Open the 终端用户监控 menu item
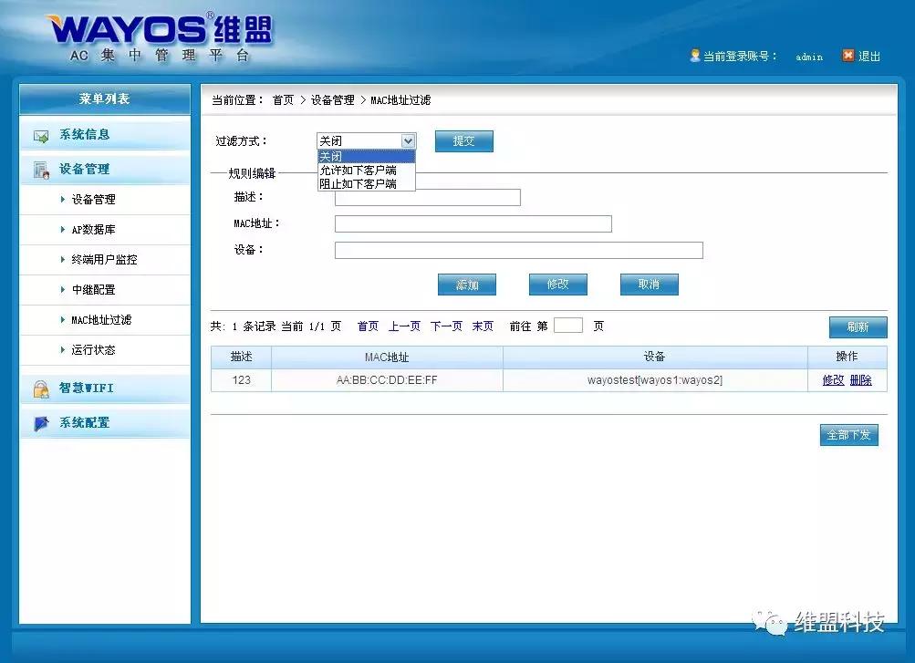This screenshot has height=663, width=915. (x=104, y=260)
